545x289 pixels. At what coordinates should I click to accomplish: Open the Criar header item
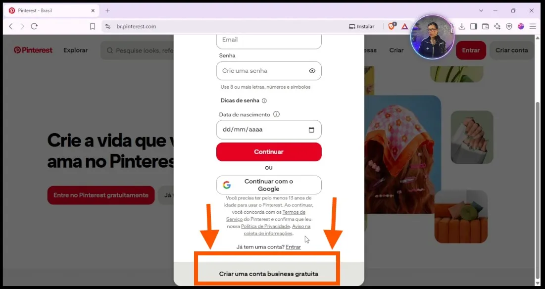tap(396, 50)
